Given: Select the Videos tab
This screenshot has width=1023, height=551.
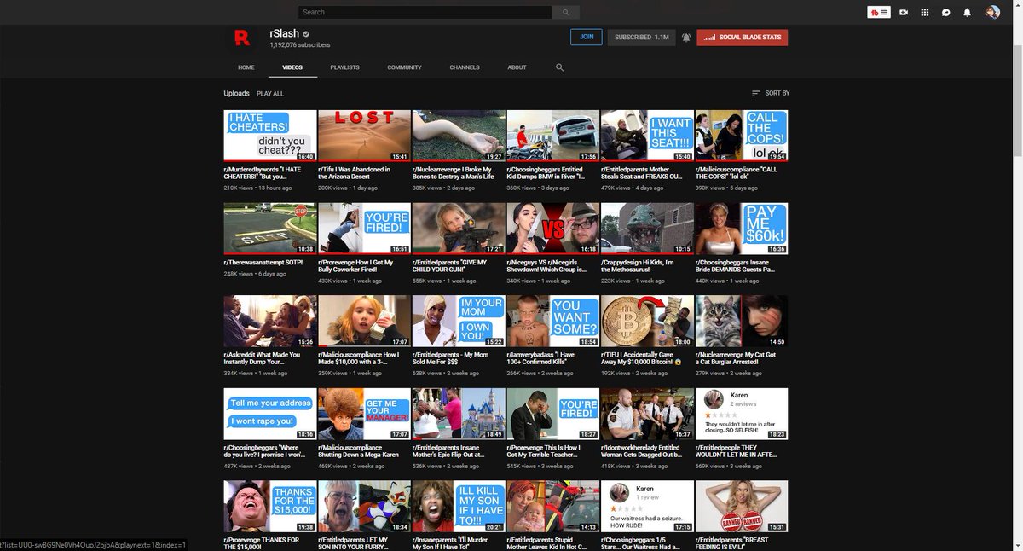Looking at the screenshot, I should pos(292,67).
